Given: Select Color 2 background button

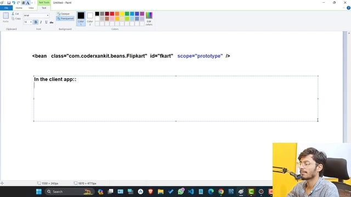Looking at the screenshot, I should point(90,19).
